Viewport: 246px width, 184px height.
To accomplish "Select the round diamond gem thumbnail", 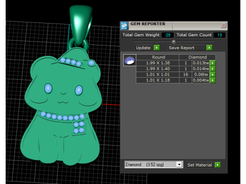I will click(x=130, y=60).
